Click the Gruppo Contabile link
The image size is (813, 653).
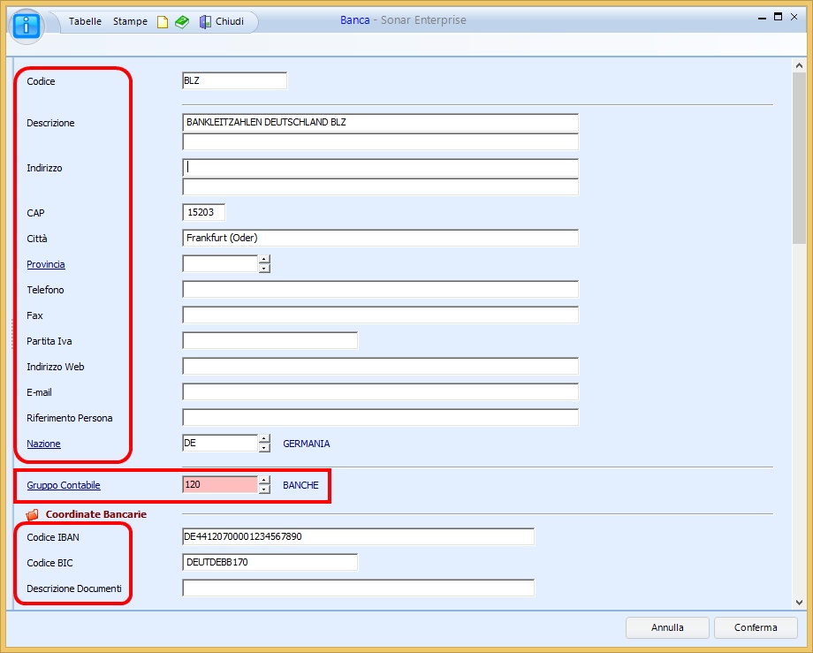(64, 485)
